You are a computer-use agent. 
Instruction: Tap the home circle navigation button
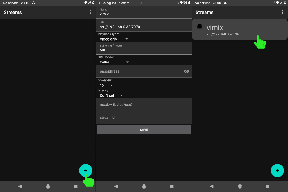point(48,186)
